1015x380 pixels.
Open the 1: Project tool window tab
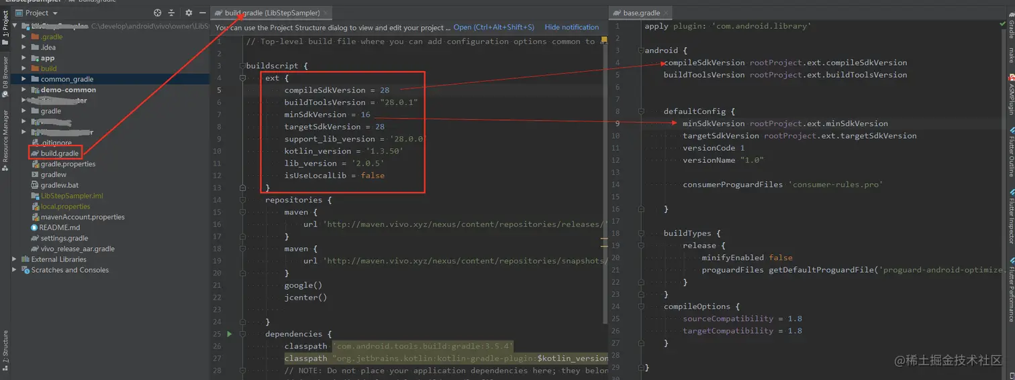[x=5, y=27]
